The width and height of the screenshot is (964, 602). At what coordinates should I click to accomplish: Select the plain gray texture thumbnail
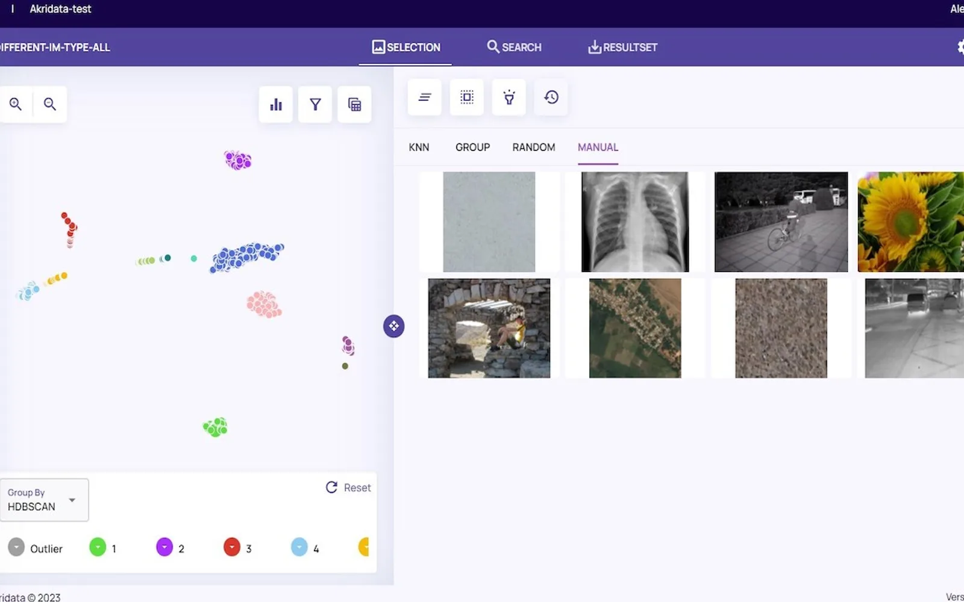[x=489, y=222]
